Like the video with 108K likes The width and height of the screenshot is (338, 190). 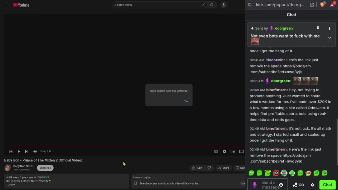pos(197,168)
